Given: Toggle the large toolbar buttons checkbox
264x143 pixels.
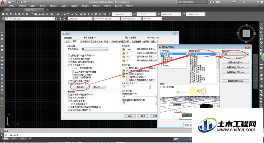Looking at the screenshot, I should 69,59.
